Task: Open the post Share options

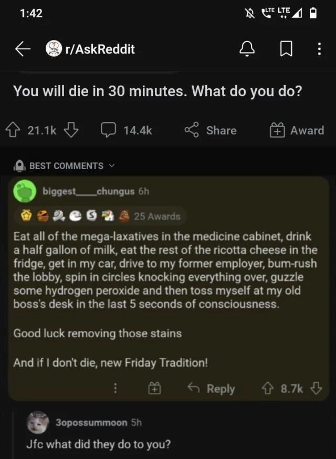Action: (x=210, y=130)
